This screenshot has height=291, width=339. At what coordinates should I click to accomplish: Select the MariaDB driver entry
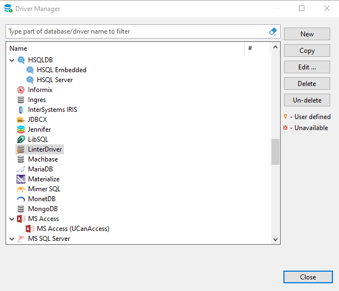tap(40, 169)
